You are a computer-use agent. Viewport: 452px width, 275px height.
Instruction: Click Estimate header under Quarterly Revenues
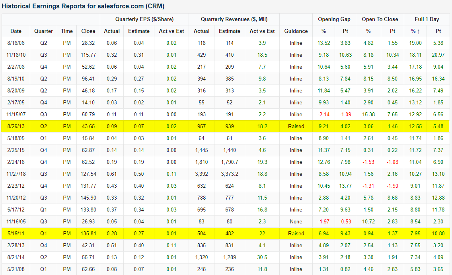pyautogui.click(x=230, y=31)
